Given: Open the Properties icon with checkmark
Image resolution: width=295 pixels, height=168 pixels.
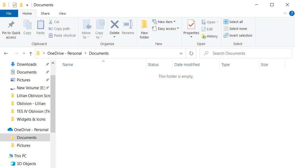Looking at the screenshot, I should [191, 24].
